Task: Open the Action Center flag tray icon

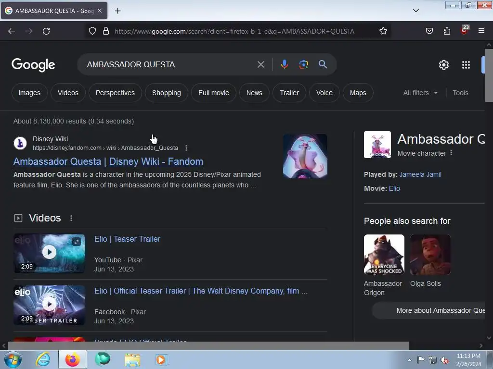Action: [x=421, y=359]
